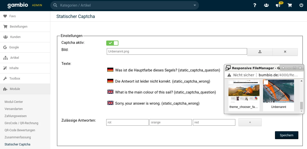Click the English static_captcha_wrong text
The height and width of the screenshot is (149, 307).
157,103
